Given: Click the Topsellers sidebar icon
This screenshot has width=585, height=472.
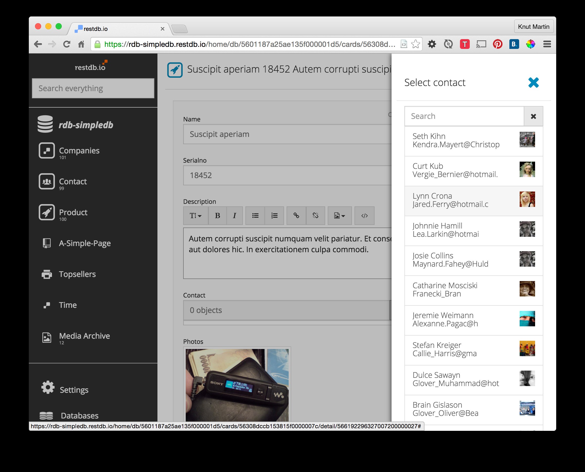Looking at the screenshot, I should pos(47,274).
